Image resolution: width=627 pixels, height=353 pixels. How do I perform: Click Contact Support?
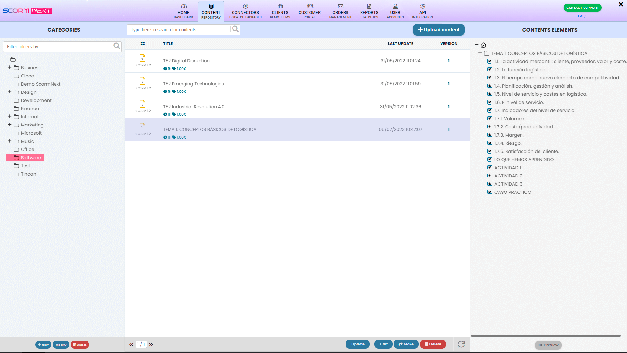(582, 8)
